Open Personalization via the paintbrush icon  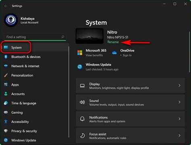pyautogui.click(x=6, y=75)
